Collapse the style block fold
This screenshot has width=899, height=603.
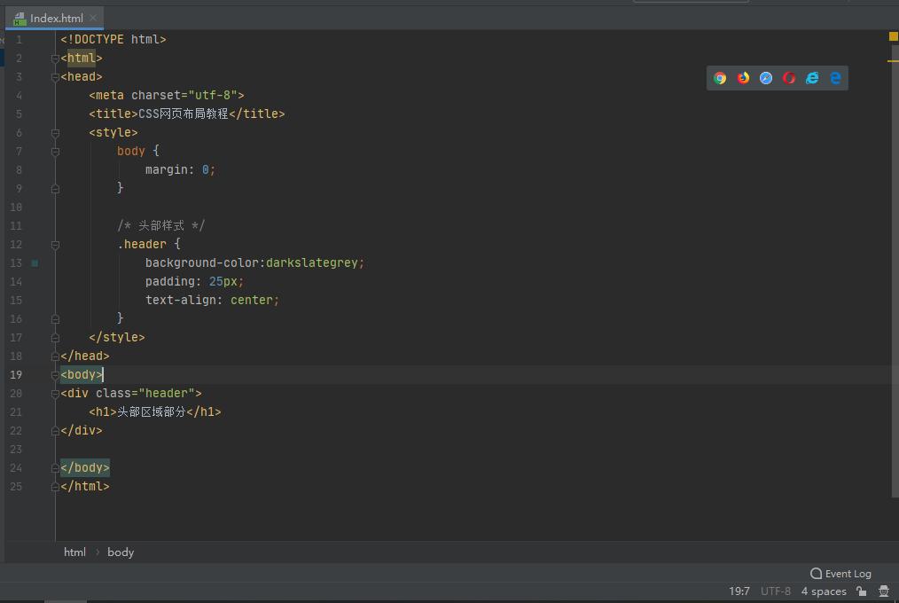click(x=55, y=132)
